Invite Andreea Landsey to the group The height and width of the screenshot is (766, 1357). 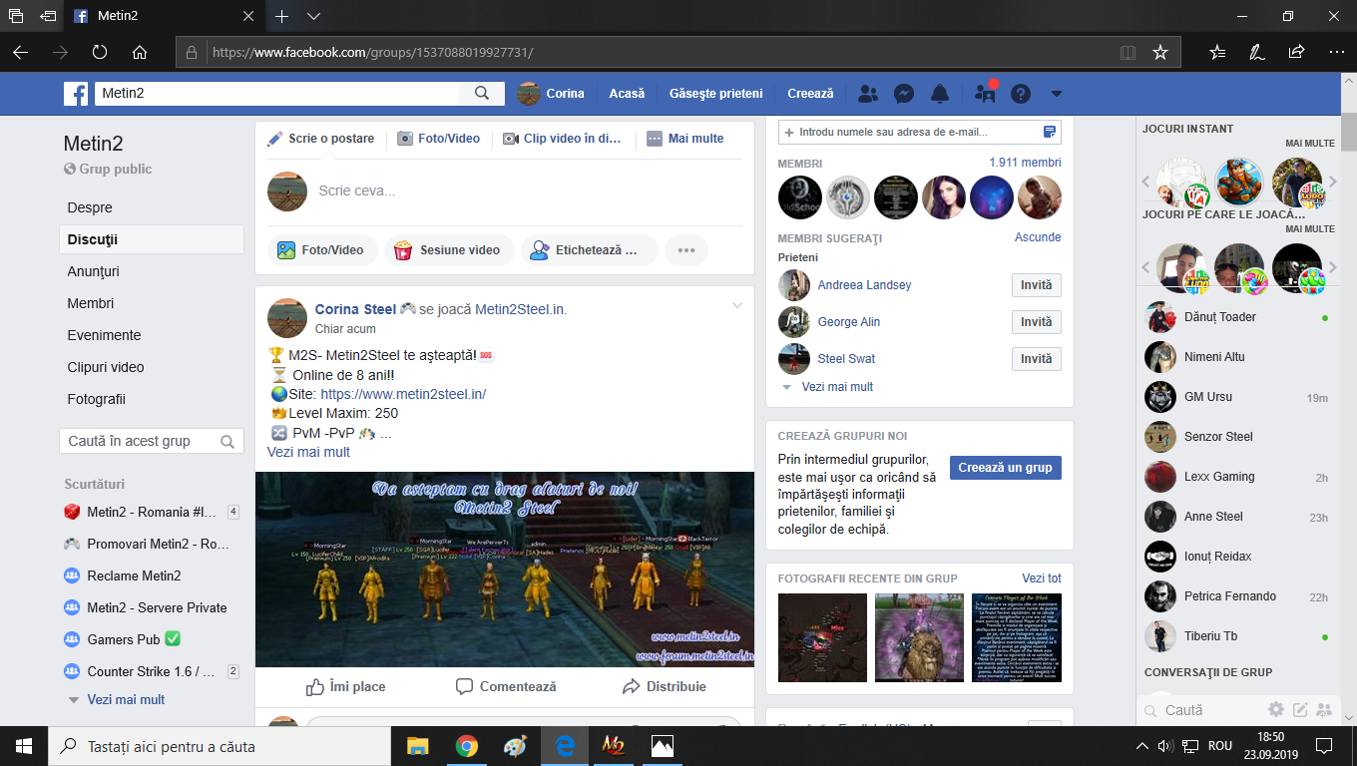pos(1036,285)
